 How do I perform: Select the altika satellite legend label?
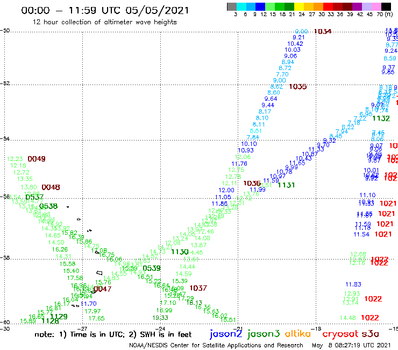click(x=298, y=333)
